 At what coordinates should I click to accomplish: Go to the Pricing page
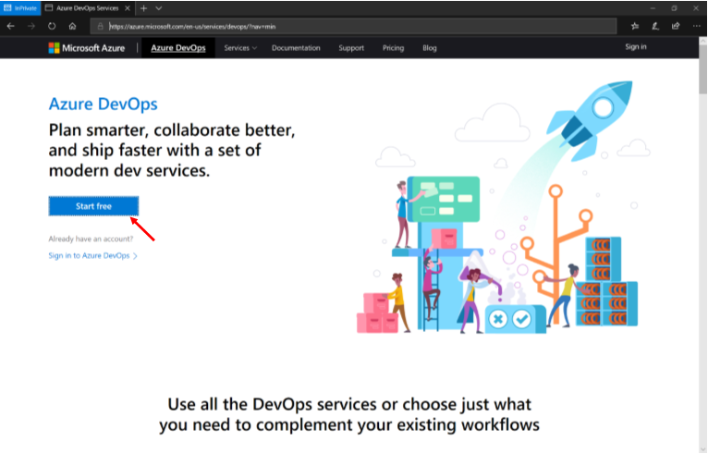pyautogui.click(x=393, y=48)
